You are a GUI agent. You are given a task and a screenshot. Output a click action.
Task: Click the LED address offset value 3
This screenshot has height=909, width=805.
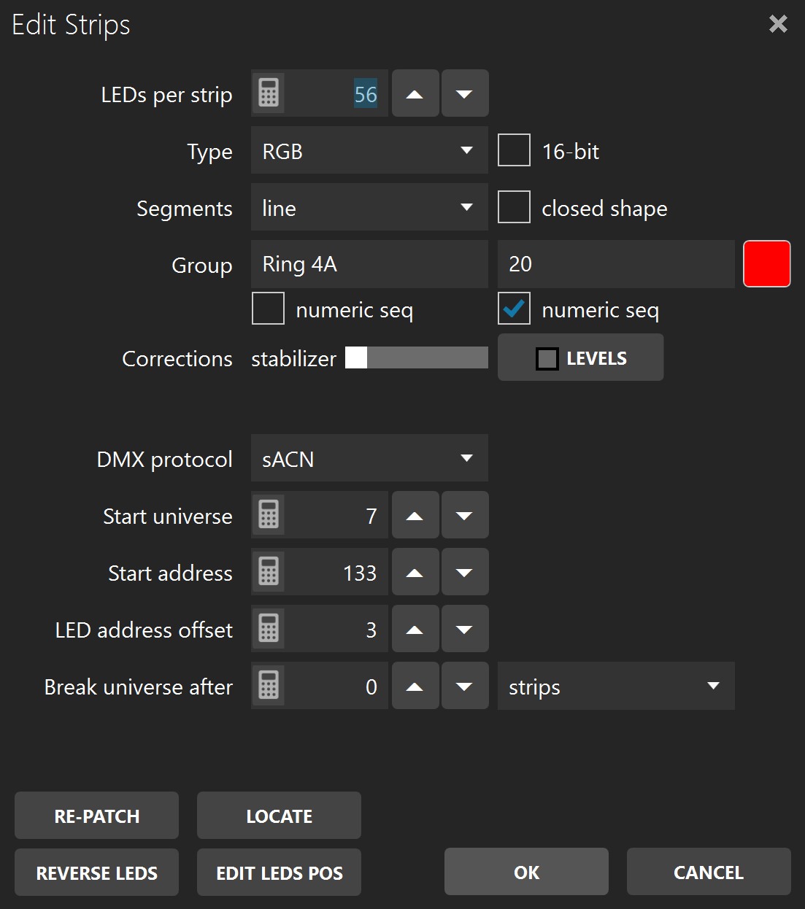(x=371, y=630)
